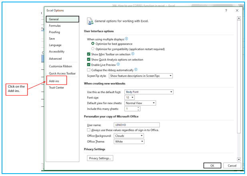This screenshot has height=176, width=247.
Task: Select the General category
Action: [x=62, y=19]
